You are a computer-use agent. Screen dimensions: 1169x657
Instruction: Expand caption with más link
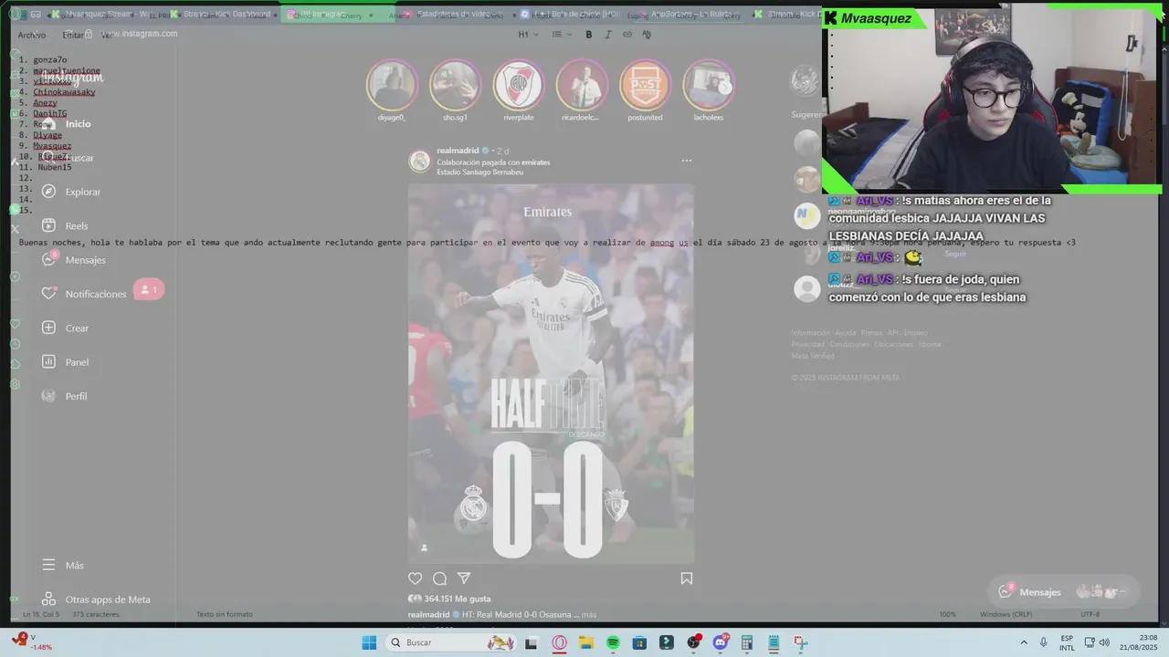(x=589, y=615)
